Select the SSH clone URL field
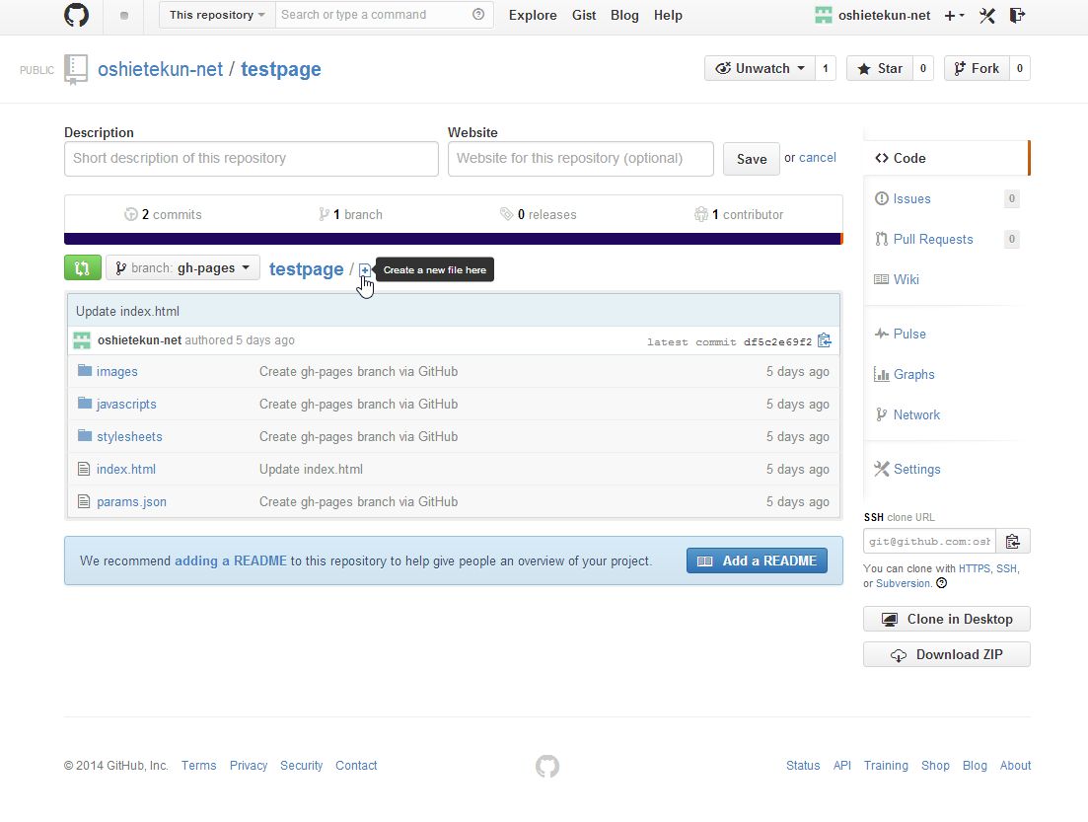This screenshot has height=822, width=1088. (930, 541)
